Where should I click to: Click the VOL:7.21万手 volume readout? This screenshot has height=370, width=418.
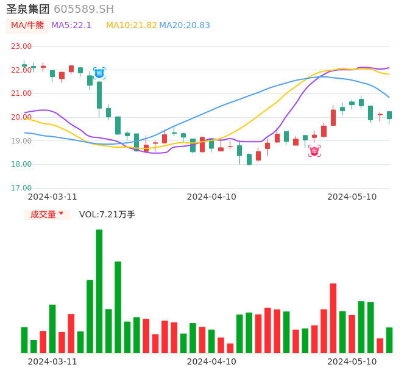coord(107,214)
